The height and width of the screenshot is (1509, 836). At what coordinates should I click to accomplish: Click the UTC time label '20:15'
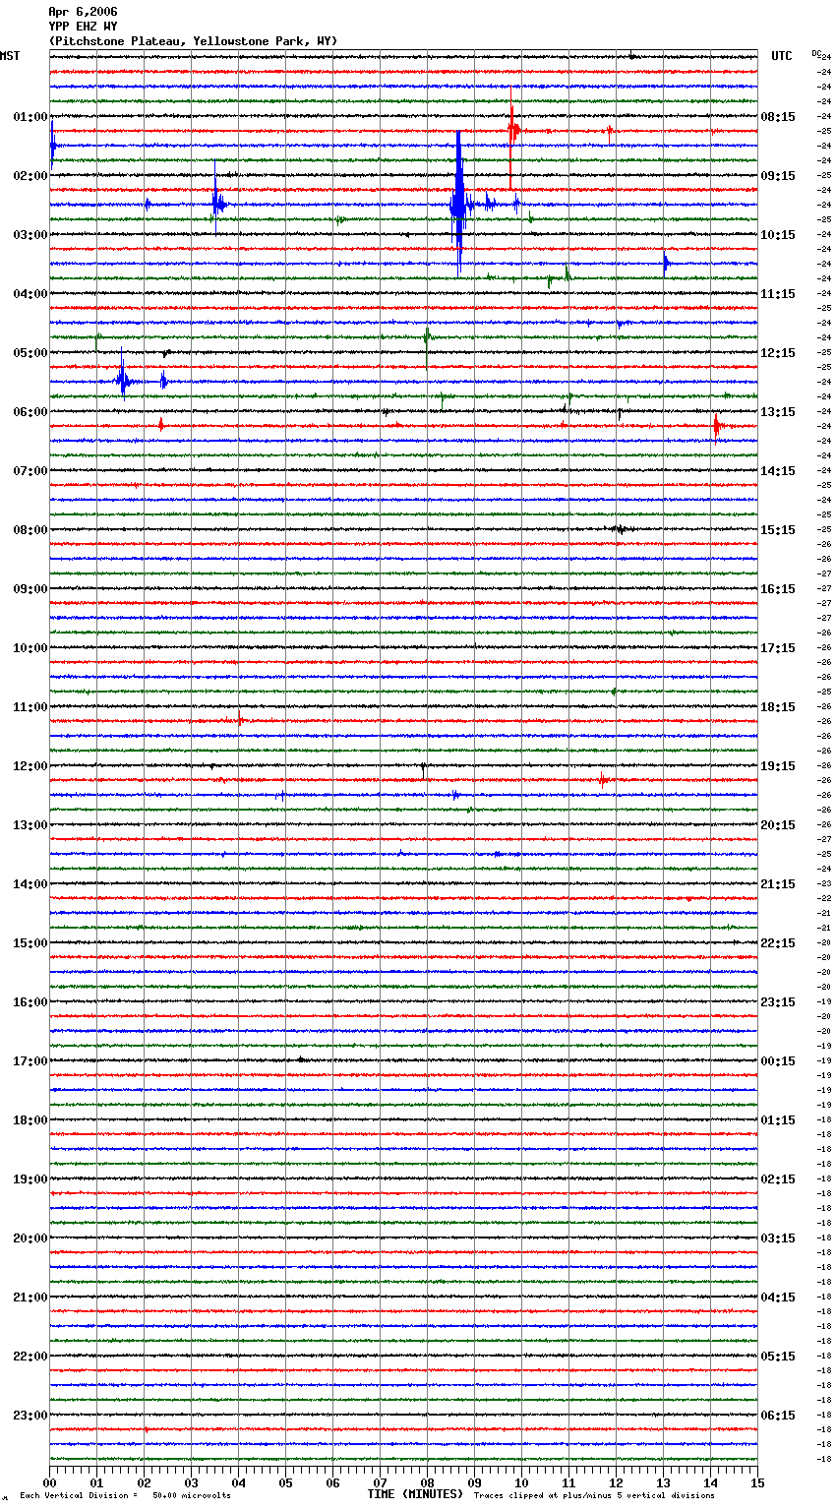pos(778,825)
